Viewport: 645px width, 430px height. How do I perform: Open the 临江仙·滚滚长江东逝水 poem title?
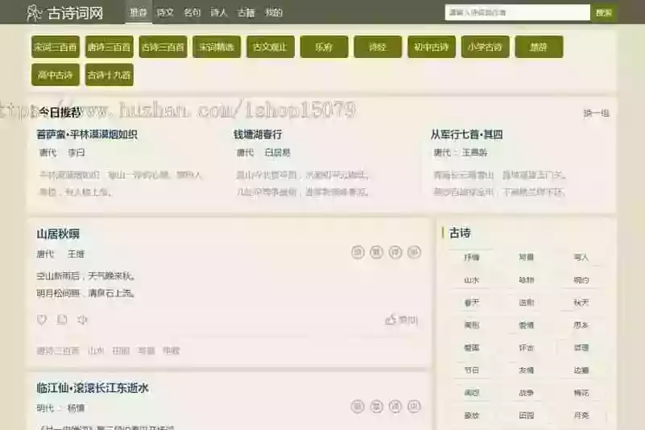click(x=93, y=388)
